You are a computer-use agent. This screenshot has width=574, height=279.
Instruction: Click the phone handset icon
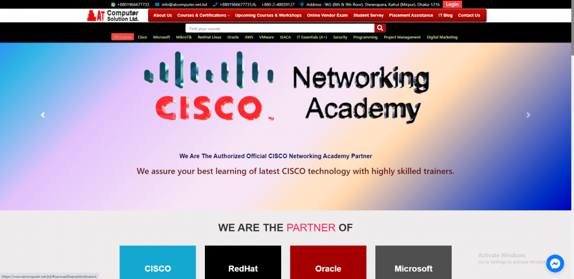[x=215, y=5]
